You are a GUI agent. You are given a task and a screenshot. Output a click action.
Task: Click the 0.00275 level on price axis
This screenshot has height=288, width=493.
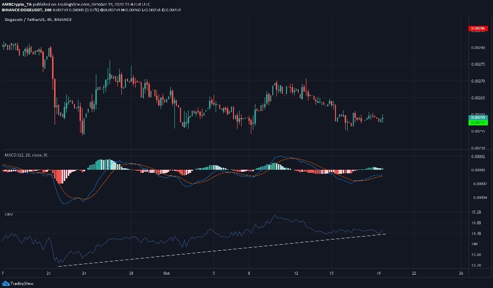pos(478,64)
